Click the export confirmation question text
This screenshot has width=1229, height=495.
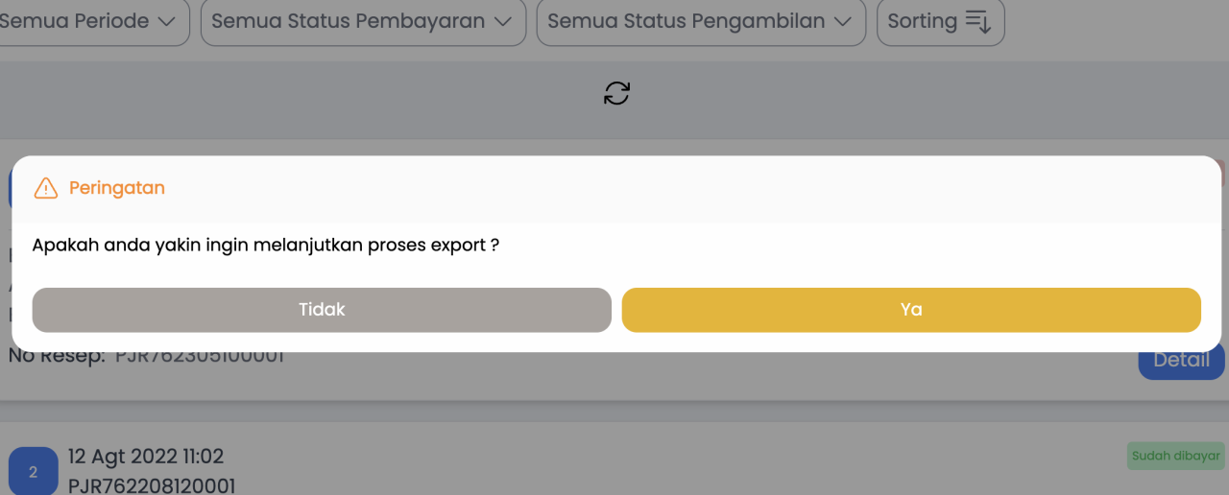tap(266, 246)
